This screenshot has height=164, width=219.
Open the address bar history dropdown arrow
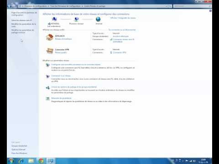click(x=167, y=6)
